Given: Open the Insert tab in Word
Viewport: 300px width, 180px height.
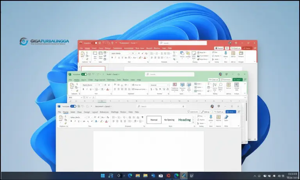Looking at the screenshot, I should pos(73,112).
